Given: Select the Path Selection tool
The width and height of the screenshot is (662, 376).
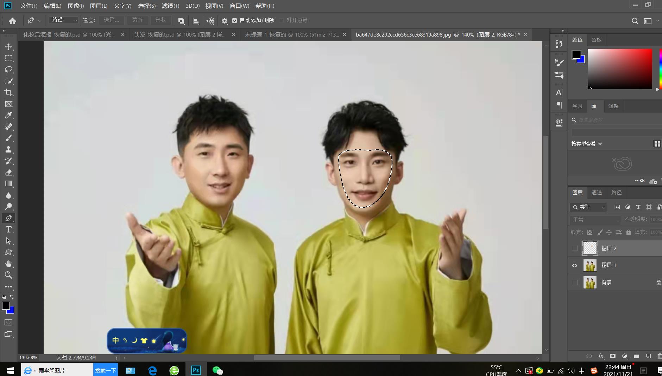Looking at the screenshot, I should 8,241.
